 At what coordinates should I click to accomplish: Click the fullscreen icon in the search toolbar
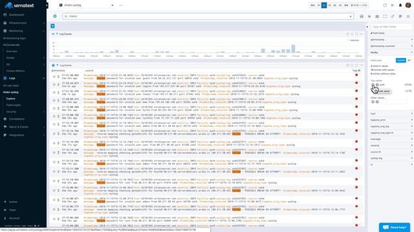coord(385,16)
